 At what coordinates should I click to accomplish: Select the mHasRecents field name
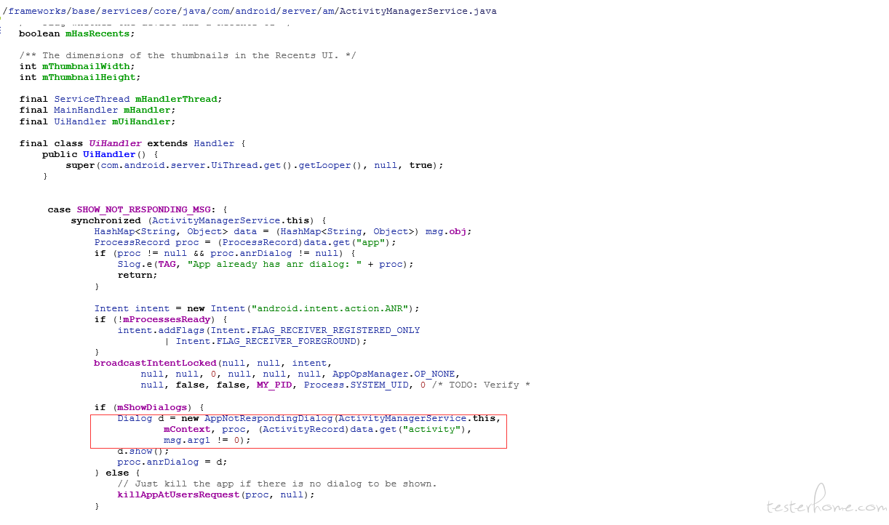pos(97,33)
